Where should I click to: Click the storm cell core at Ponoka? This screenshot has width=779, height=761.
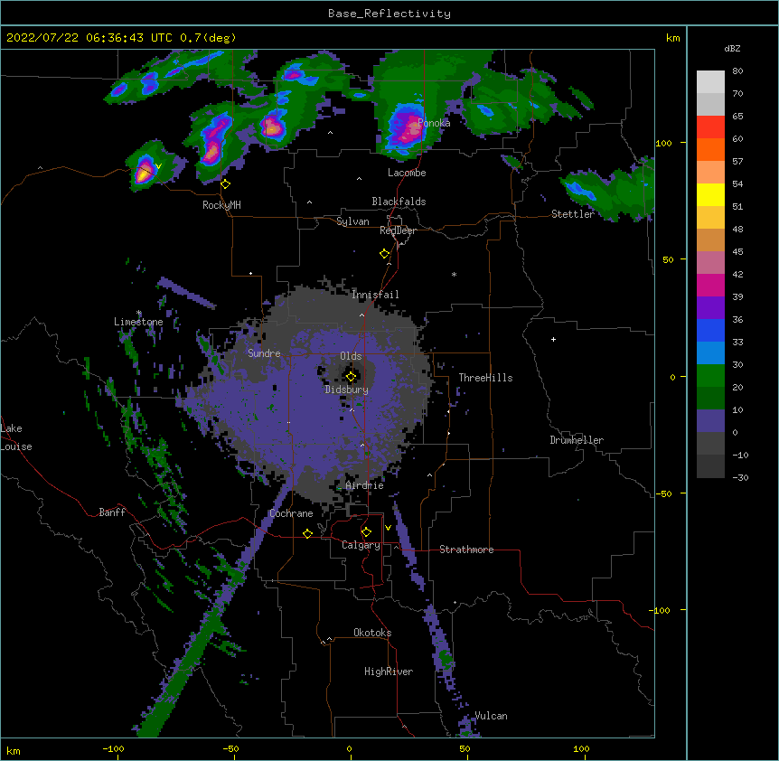click(412, 129)
